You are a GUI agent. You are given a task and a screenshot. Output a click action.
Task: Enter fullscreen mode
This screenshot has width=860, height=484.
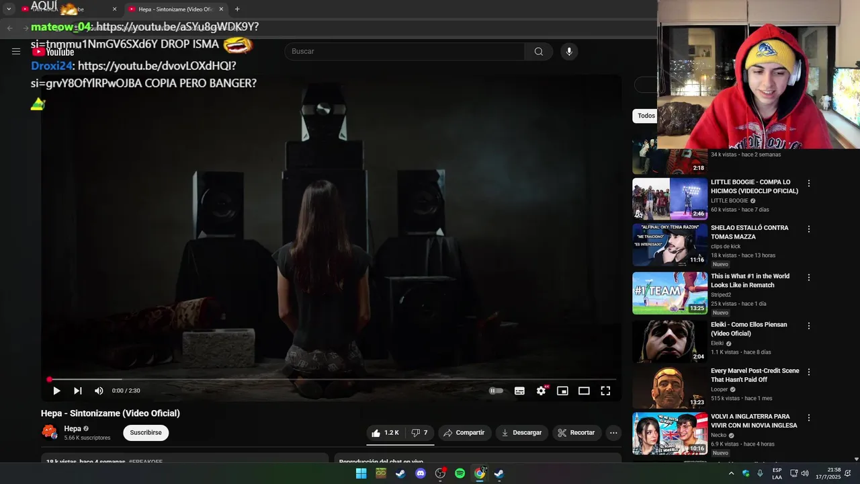[605, 391]
